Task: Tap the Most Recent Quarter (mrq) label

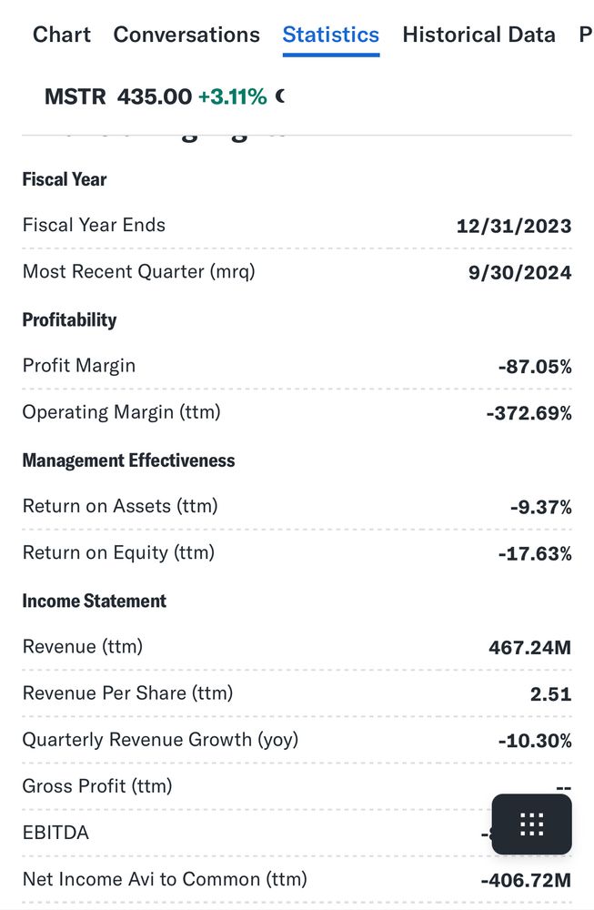Action: pyautogui.click(x=138, y=271)
